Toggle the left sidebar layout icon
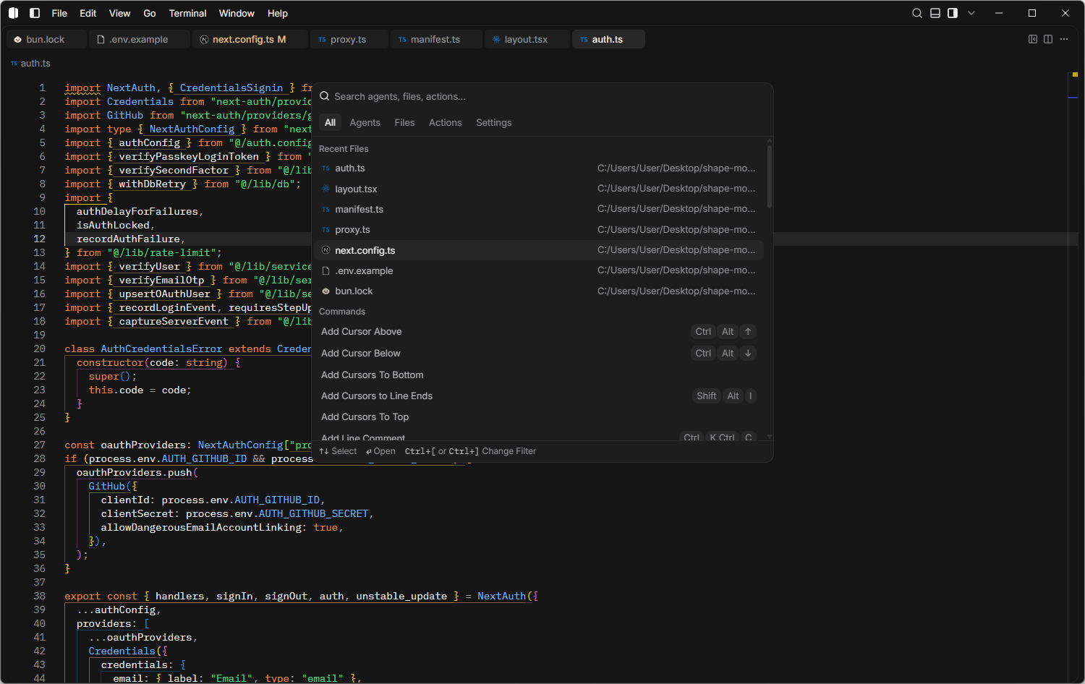The width and height of the screenshot is (1085, 684). pos(35,13)
